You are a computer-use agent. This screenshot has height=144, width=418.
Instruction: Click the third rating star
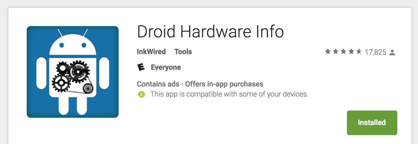click(343, 52)
